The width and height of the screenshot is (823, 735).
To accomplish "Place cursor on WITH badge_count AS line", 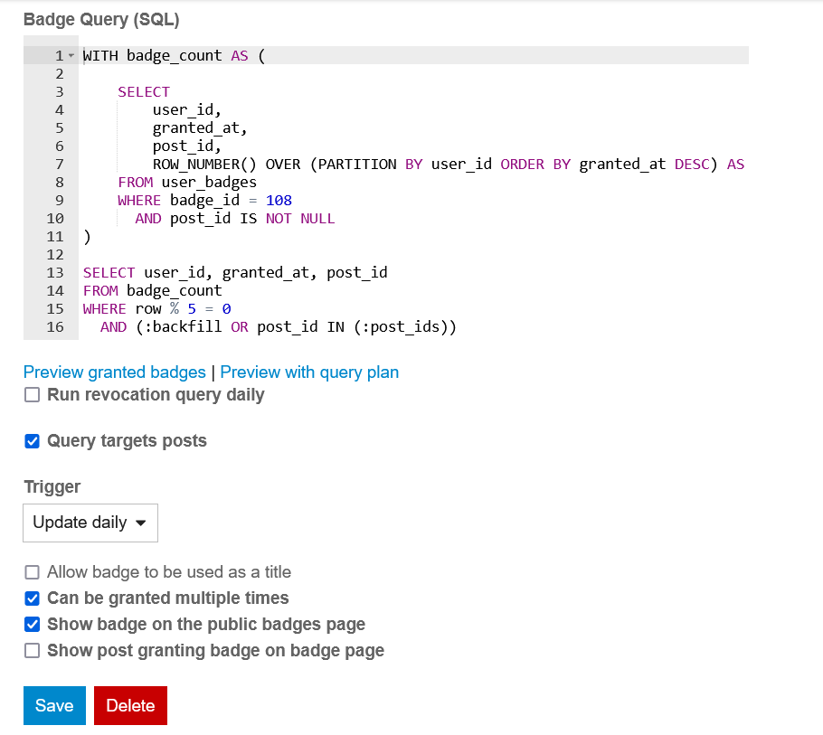I will tap(175, 56).
